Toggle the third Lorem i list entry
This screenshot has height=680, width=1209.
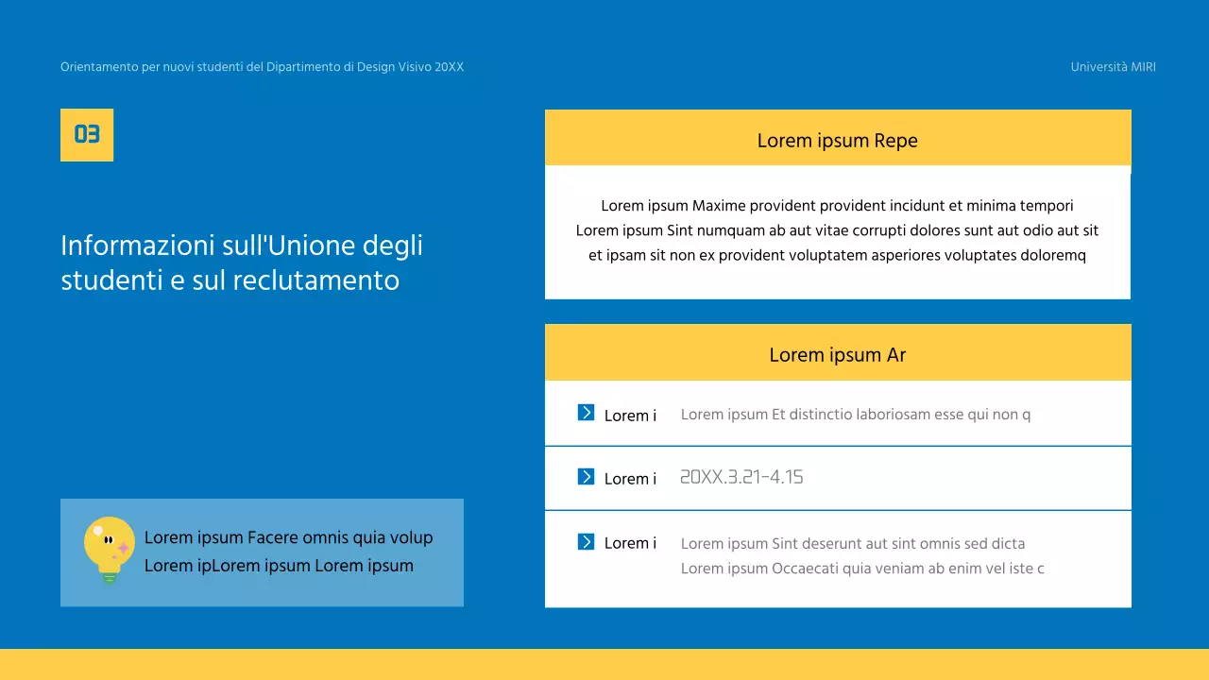click(630, 543)
